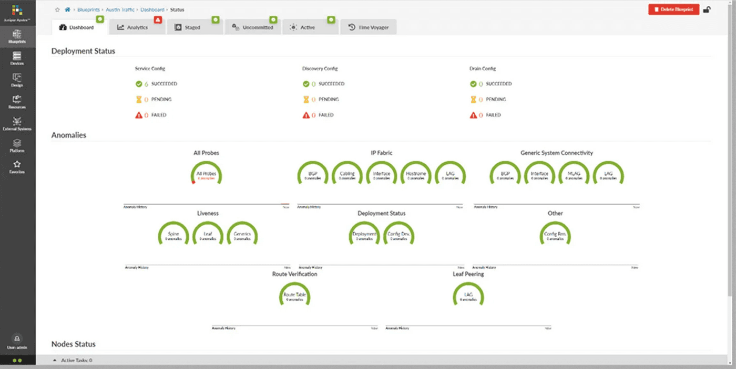Click the home icon in breadcrumb
This screenshot has height=369, width=736.
tap(67, 9)
